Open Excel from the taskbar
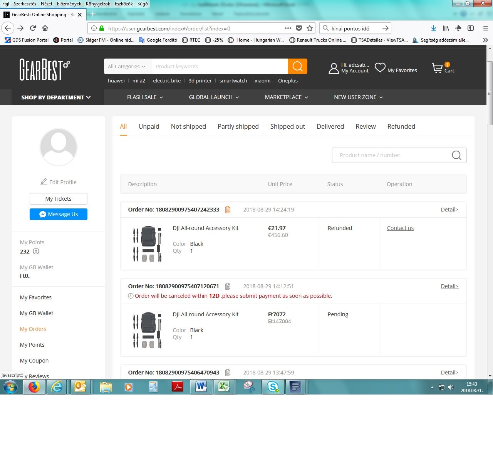493x455 pixels. [224, 387]
